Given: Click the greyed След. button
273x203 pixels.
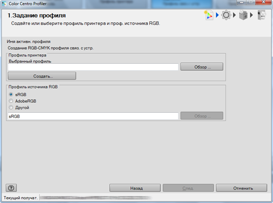Looking at the screenshot, I should click(188, 188).
